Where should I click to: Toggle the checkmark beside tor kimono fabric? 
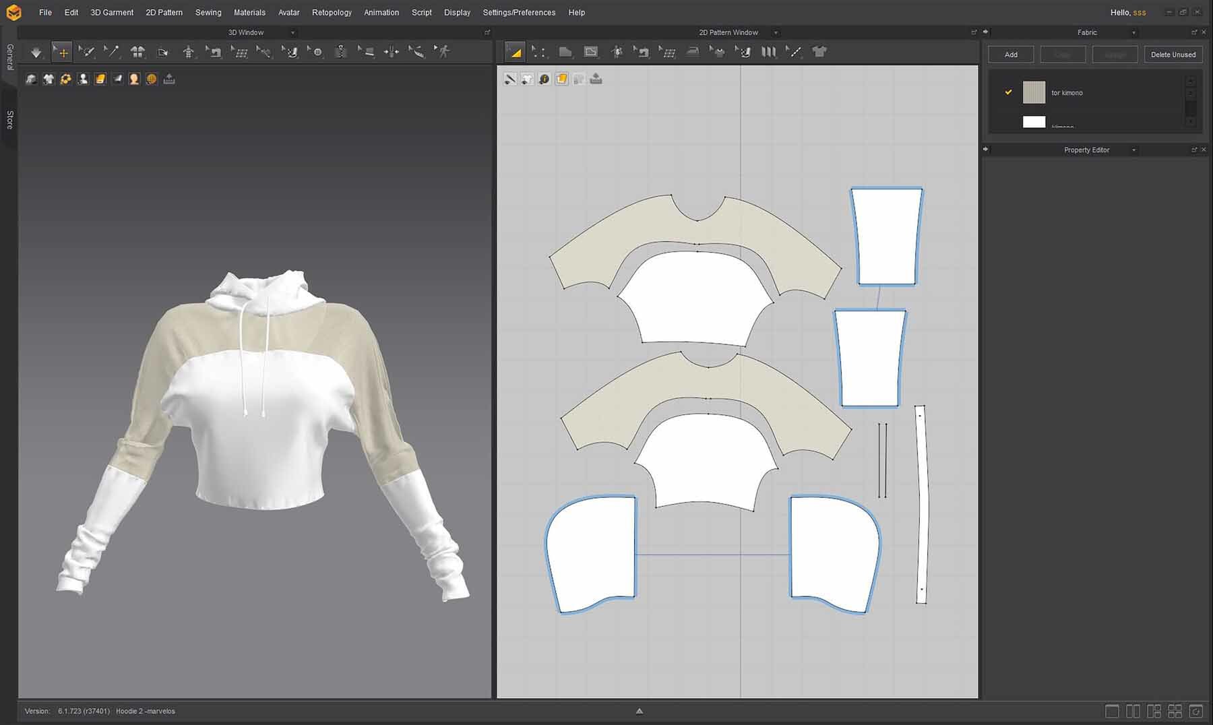pyautogui.click(x=1008, y=92)
